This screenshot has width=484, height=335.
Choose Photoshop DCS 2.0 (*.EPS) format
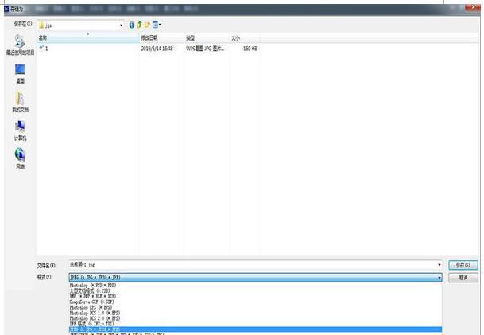[x=95, y=318]
